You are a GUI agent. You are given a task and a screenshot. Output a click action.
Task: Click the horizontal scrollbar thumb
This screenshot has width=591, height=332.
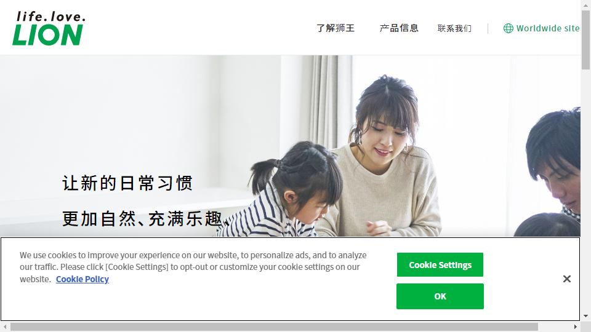click(x=274, y=326)
